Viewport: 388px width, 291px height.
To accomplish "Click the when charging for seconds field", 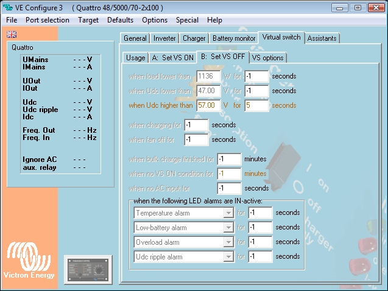I will (196, 125).
